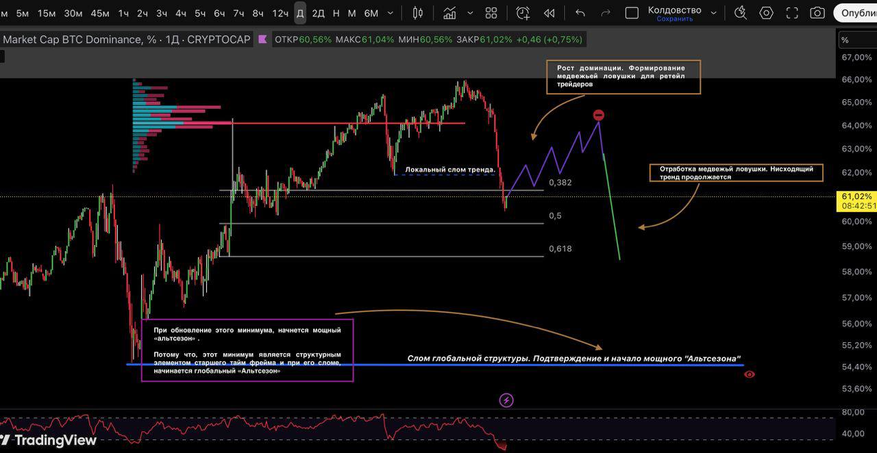
Task: Create an alert with the clock icon
Action: pos(523,13)
